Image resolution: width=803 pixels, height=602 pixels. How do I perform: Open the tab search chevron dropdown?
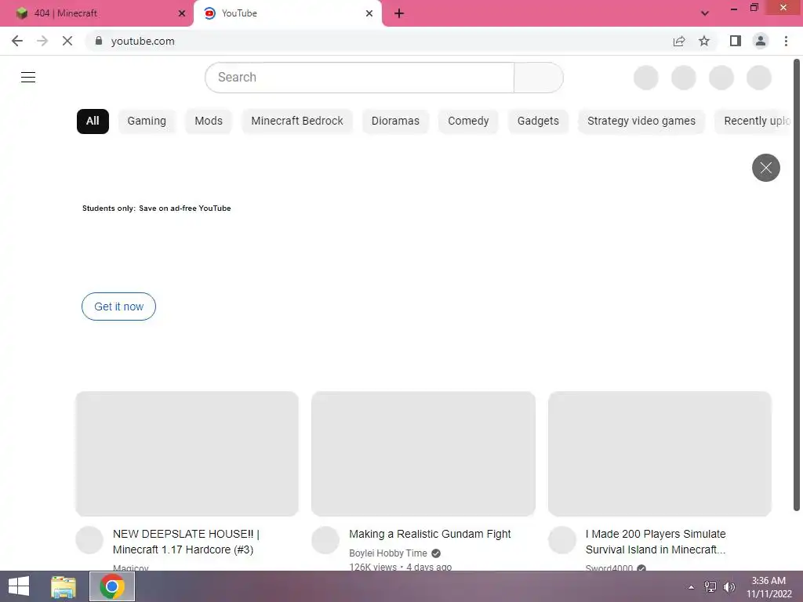pyautogui.click(x=705, y=13)
